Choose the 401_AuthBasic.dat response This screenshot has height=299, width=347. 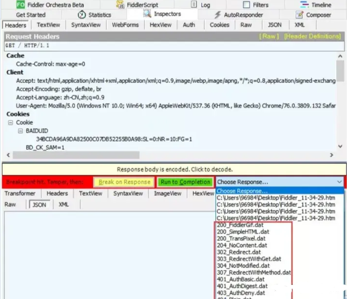click(x=241, y=279)
